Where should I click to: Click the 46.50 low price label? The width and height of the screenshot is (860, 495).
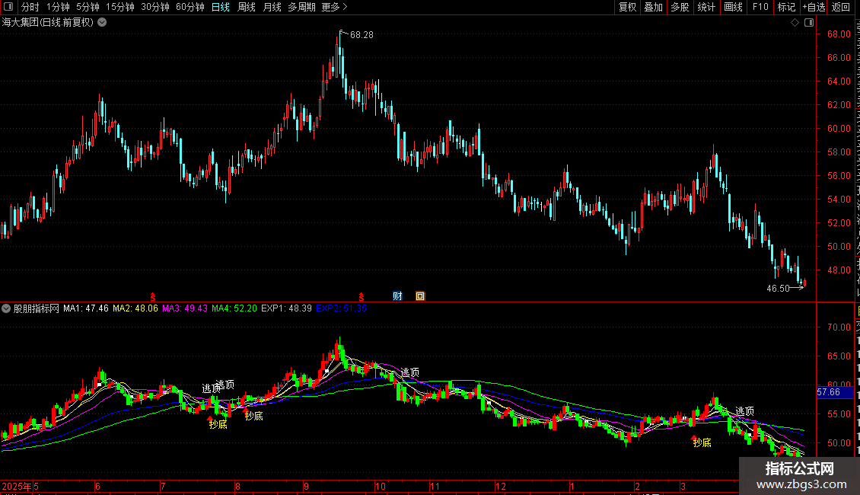(778, 289)
